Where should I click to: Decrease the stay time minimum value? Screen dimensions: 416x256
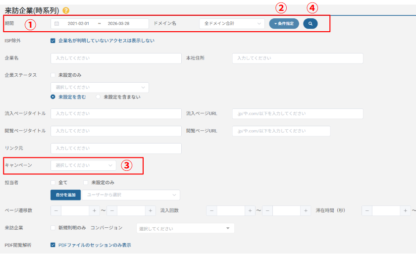point(367,210)
